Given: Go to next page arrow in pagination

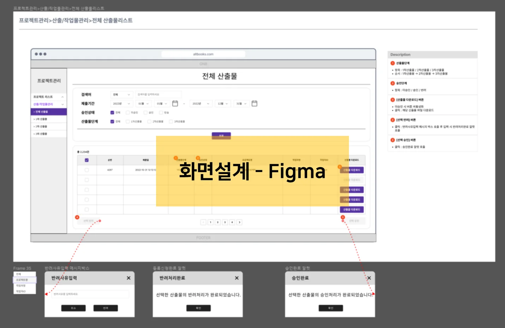Looking at the screenshot, I should click(239, 222).
